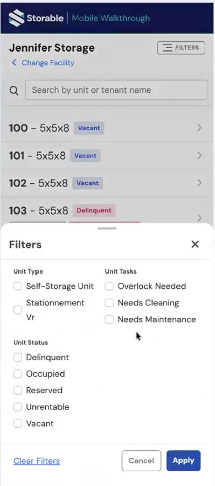Tick the Overlock Needed checkbox

(109, 286)
